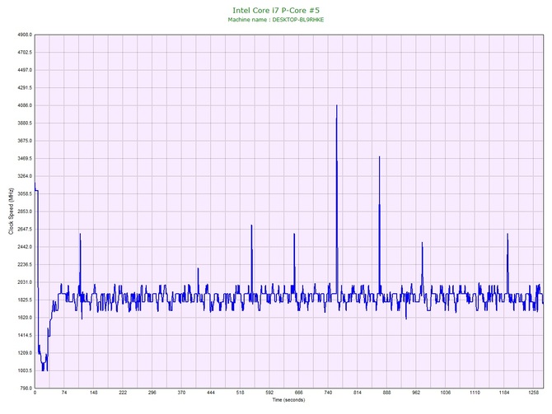Click the x-axis tick label 740
552x414 pixels.
(328, 393)
